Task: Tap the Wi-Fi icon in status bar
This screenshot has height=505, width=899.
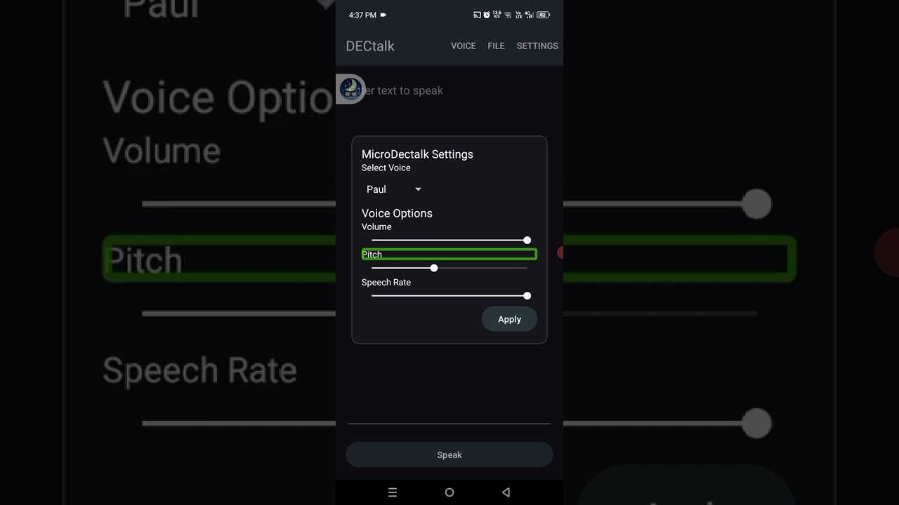Action: pos(508,15)
